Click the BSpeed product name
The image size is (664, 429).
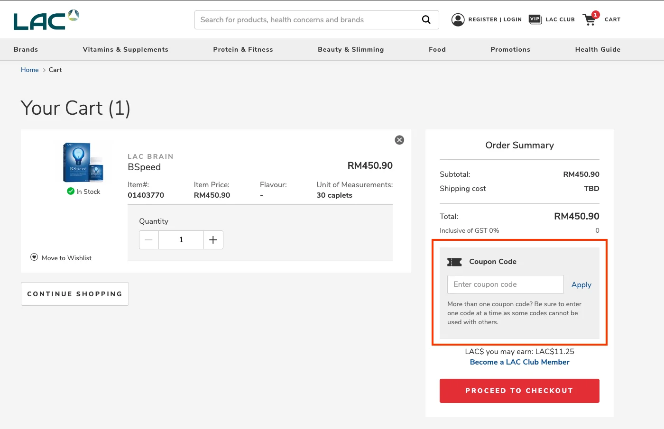(144, 167)
